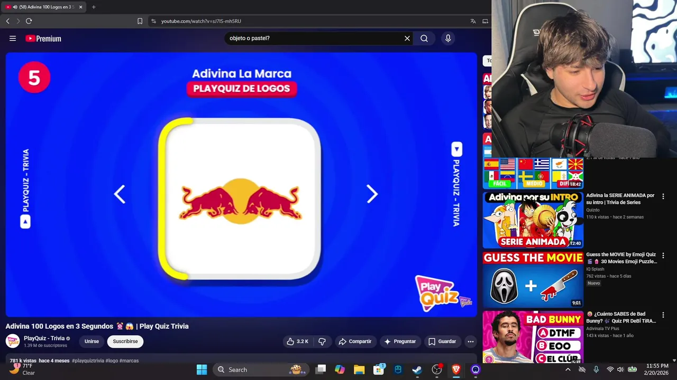Image resolution: width=677 pixels, height=380 pixels.
Task: Start voice search with the microphone
Action: pos(448,39)
